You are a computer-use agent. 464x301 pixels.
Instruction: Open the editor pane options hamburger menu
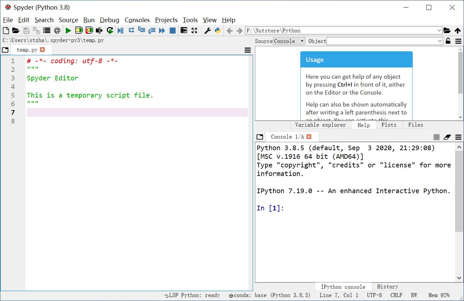pos(248,50)
